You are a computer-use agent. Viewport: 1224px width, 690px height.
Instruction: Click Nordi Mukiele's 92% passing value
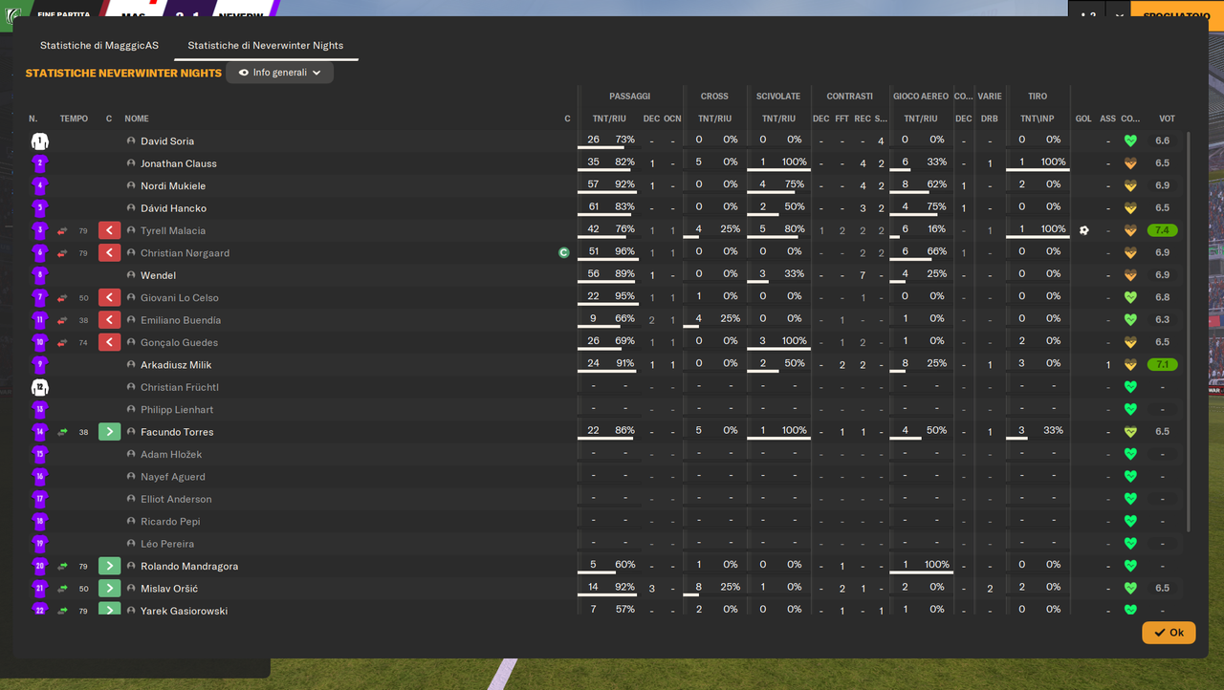624,184
